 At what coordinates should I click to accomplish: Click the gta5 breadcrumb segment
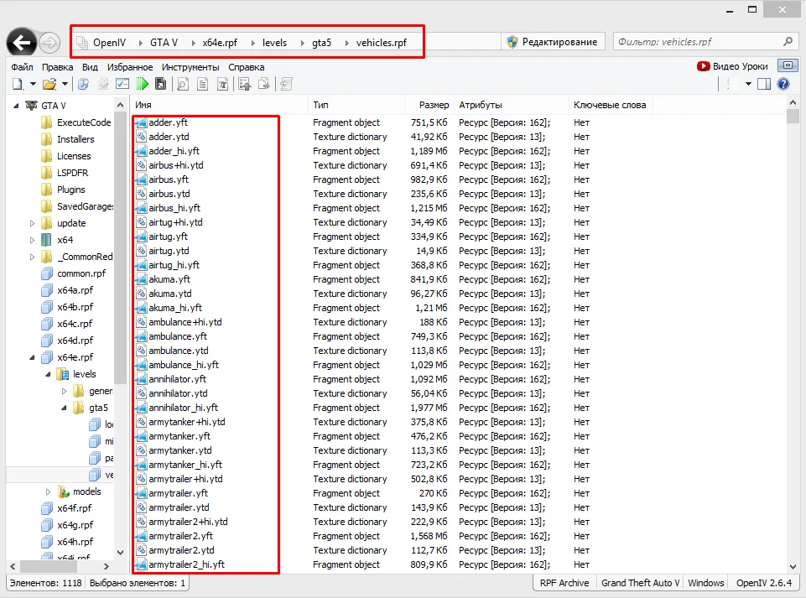click(322, 42)
